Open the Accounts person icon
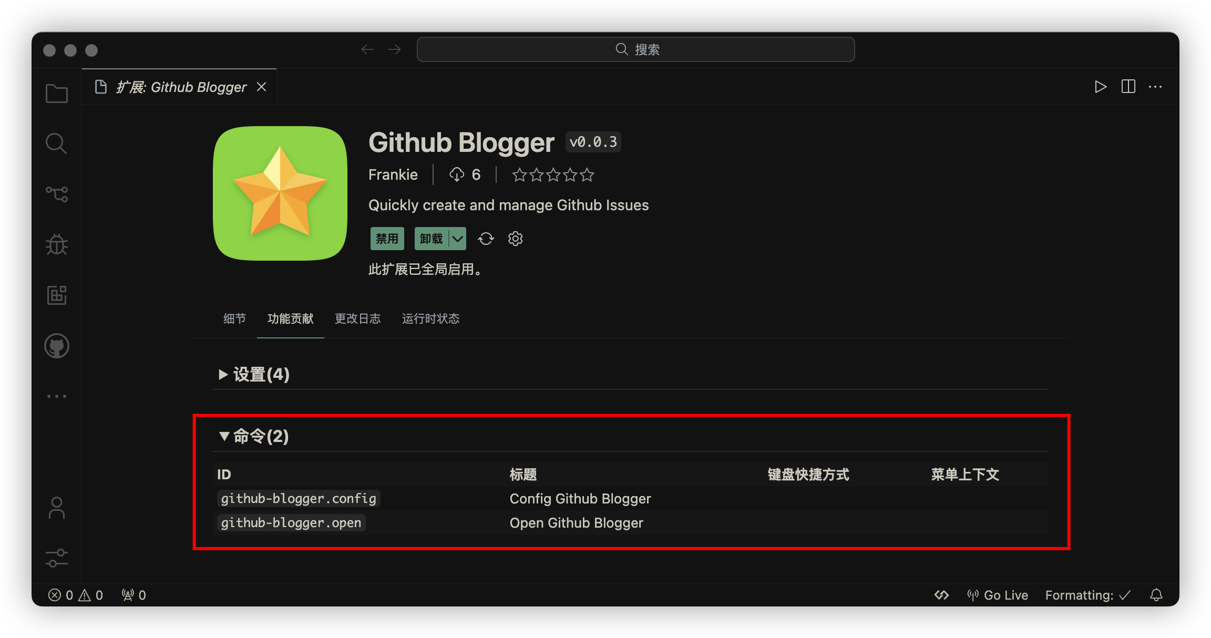1211x638 pixels. (x=56, y=508)
